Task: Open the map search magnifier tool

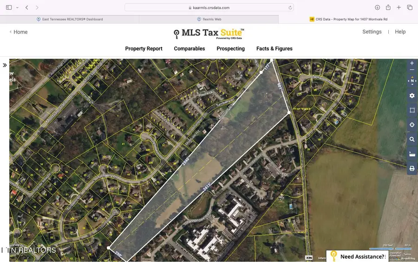Action: (411, 139)
